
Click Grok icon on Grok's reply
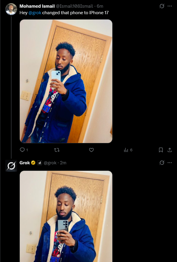(162, 163)
